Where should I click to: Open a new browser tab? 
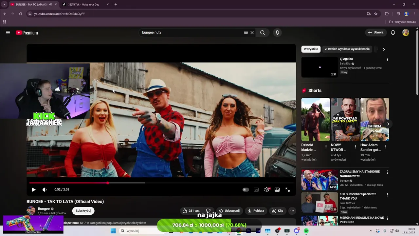pyautogui.click(x=116, y=5)
